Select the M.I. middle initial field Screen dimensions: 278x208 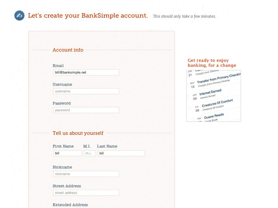[90, 153]
